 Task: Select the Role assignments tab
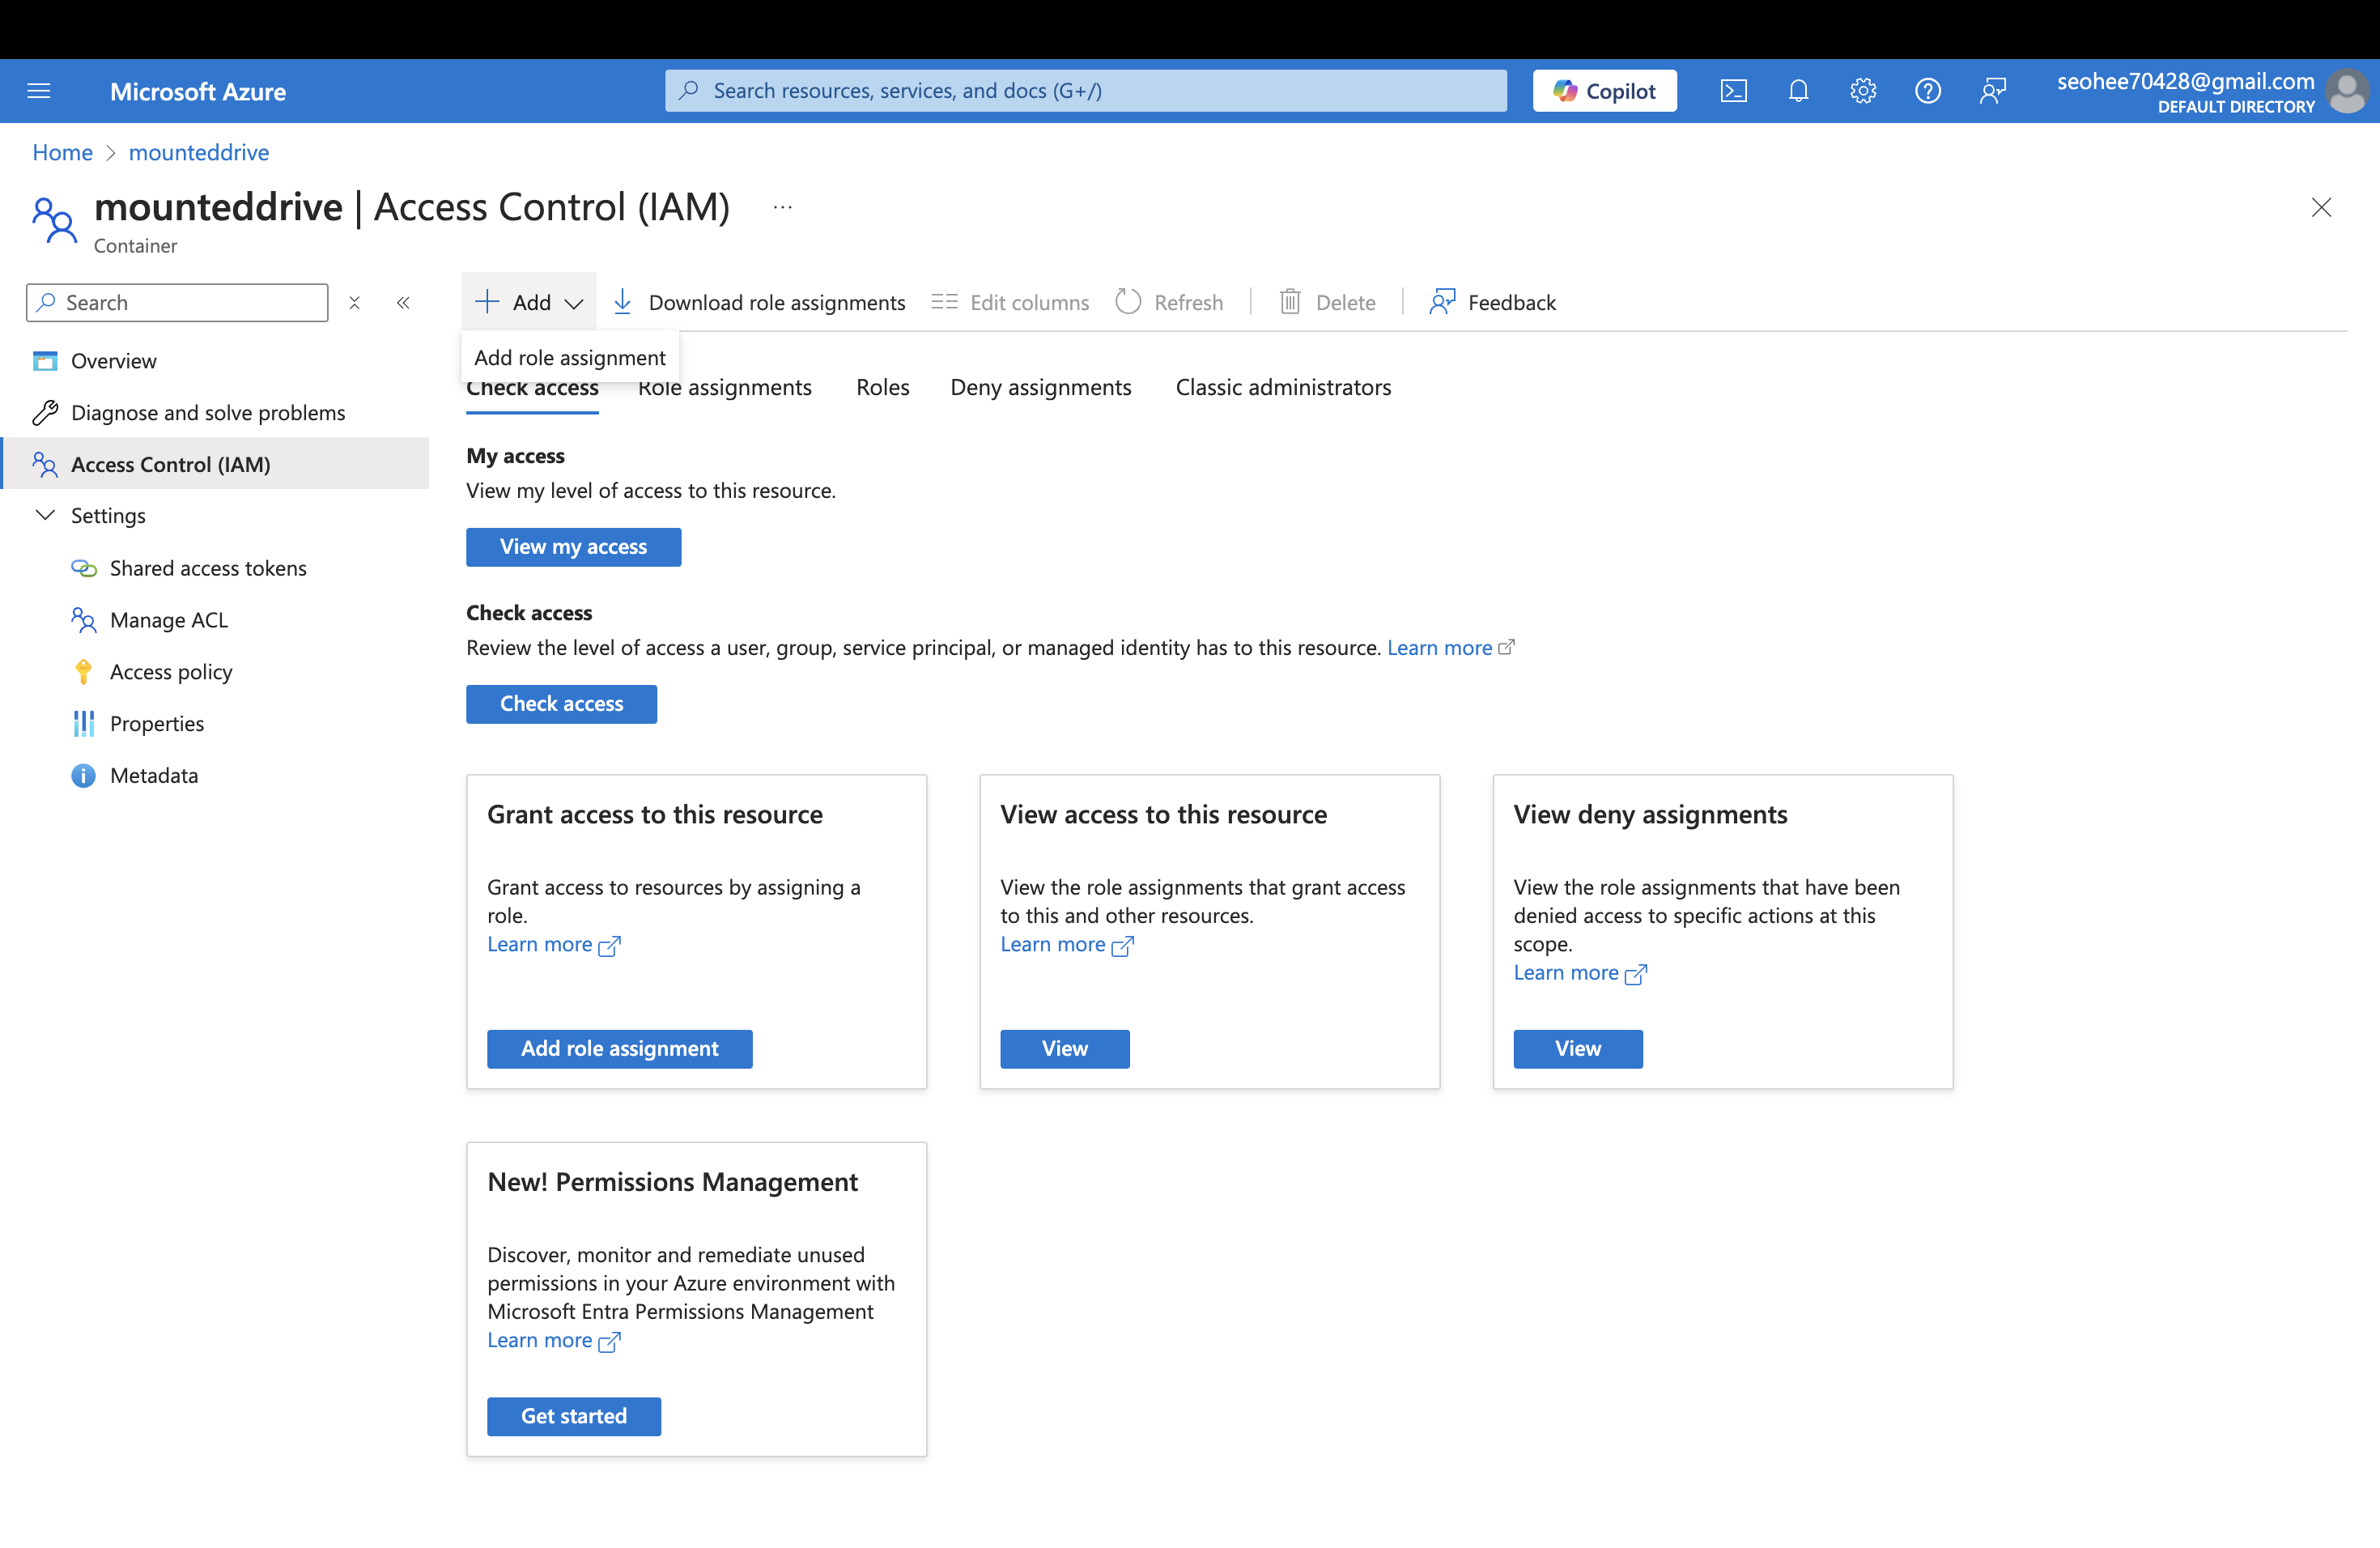tap(725, 385)
